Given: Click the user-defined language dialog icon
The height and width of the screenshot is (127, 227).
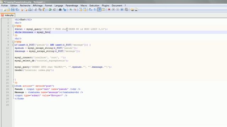Looking at the screenshot, I should coord(103,10).
